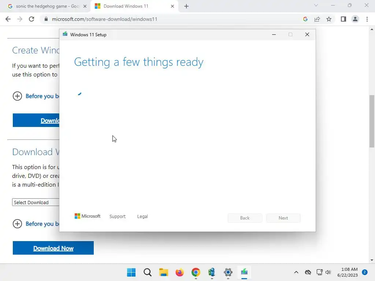Click the Windows 11 Setup title icon
The width and height of the screenshot is (375, 281).
[65, 34]
